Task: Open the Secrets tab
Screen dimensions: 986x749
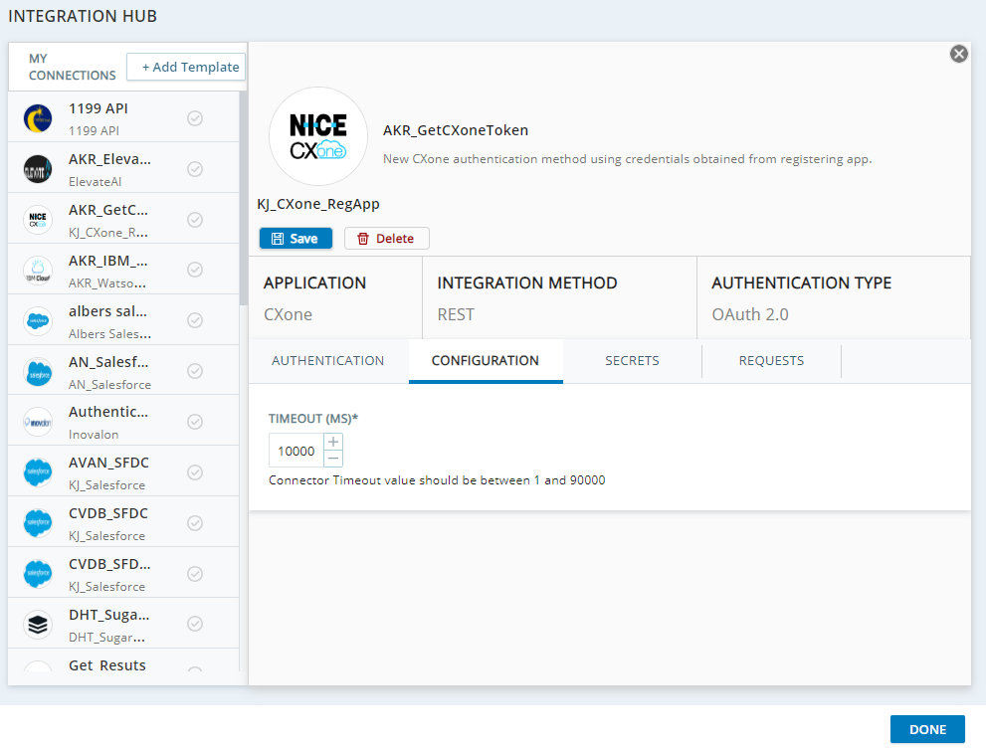Action: click(x=632, y=361)
